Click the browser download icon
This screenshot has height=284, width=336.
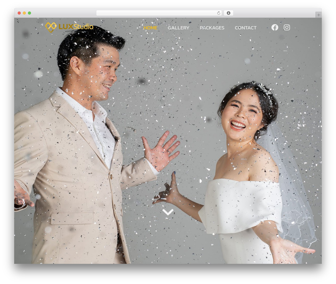[x=228, y=13]
